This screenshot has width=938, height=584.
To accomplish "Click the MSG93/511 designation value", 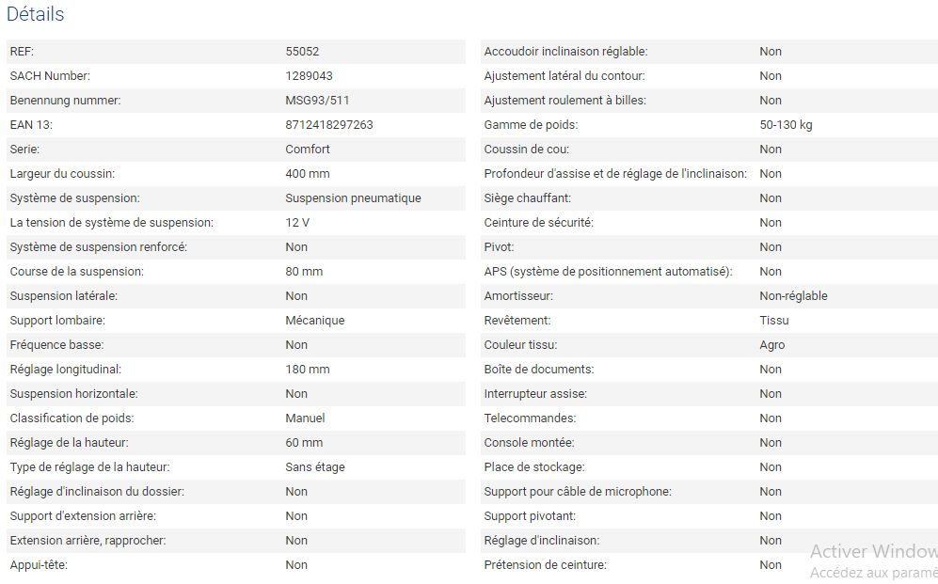I will pos(317,101).
